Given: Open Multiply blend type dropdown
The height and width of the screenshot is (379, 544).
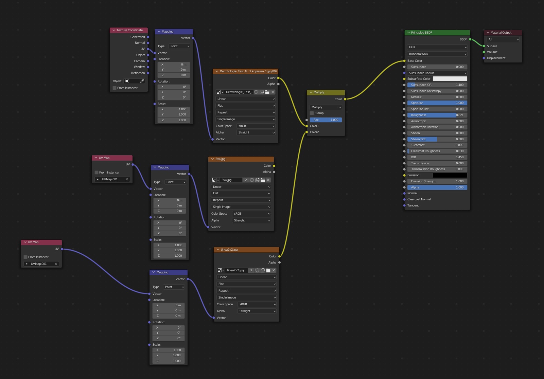Looking at the screenshot, I should point(326,107).
